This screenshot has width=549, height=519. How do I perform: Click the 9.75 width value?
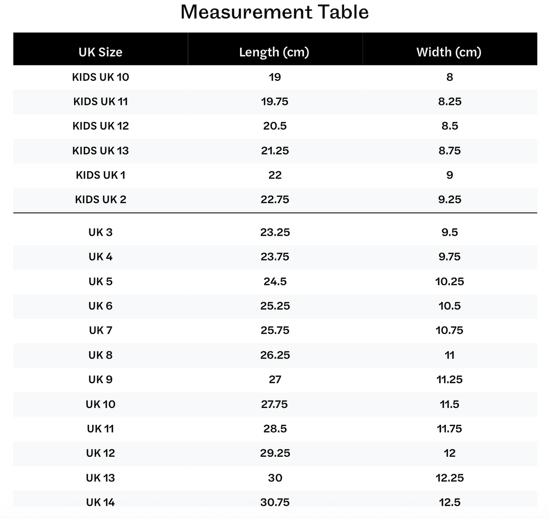point(450,257)
